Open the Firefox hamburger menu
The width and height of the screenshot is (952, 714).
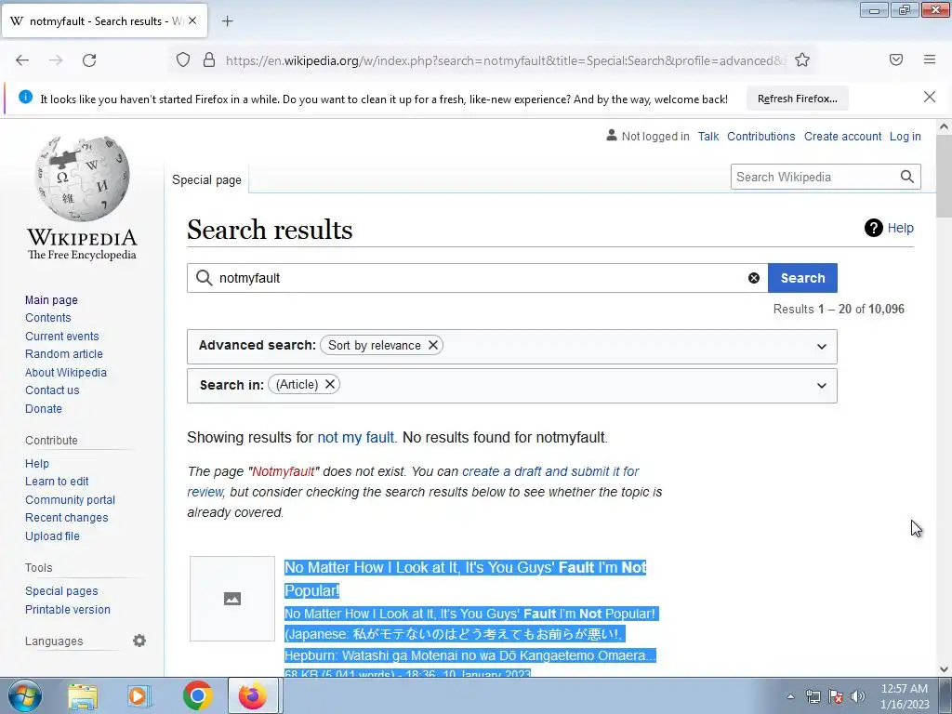[x=930, y=59]
